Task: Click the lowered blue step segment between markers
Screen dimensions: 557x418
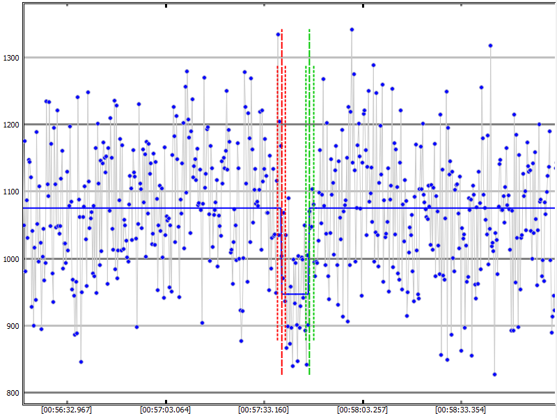Action: pos(295,294)
